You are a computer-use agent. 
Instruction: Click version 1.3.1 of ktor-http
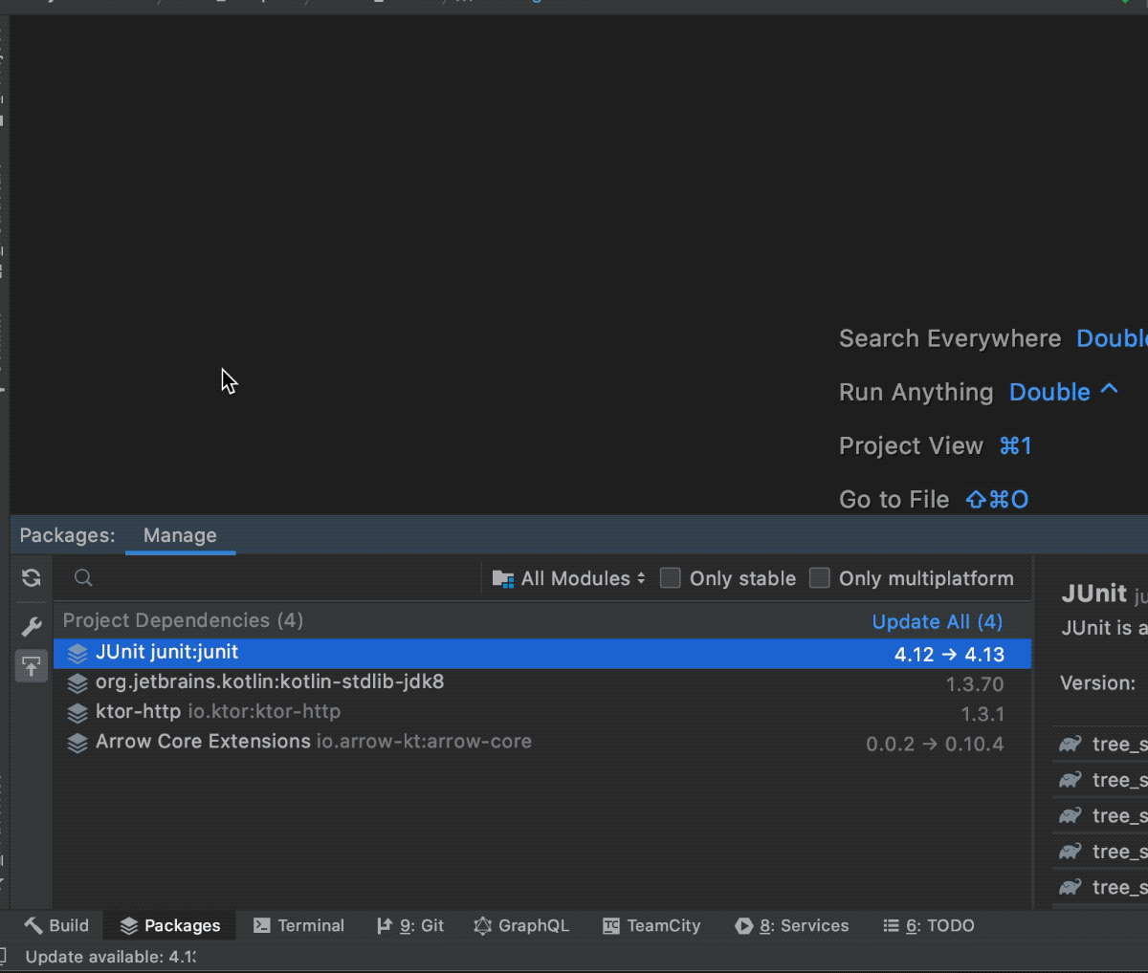click(x=982, y=714)
